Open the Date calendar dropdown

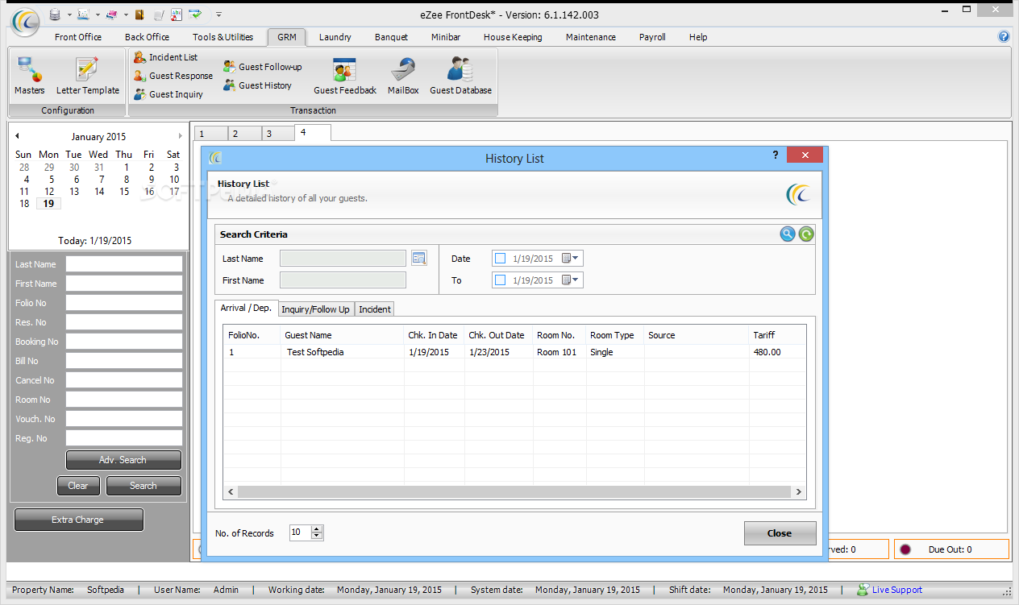click(x=570, y=259)
